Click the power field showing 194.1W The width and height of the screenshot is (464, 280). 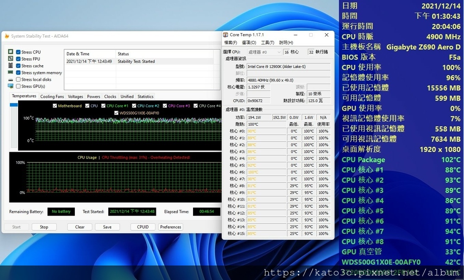(259, 117)
